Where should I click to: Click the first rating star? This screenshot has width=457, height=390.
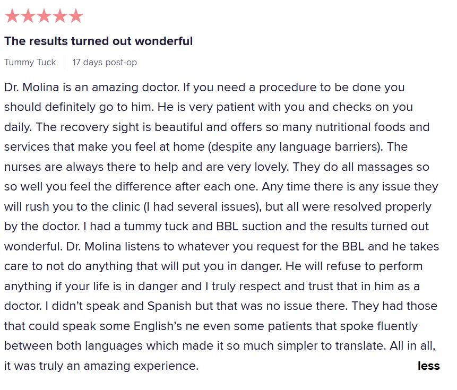point(12,16)
